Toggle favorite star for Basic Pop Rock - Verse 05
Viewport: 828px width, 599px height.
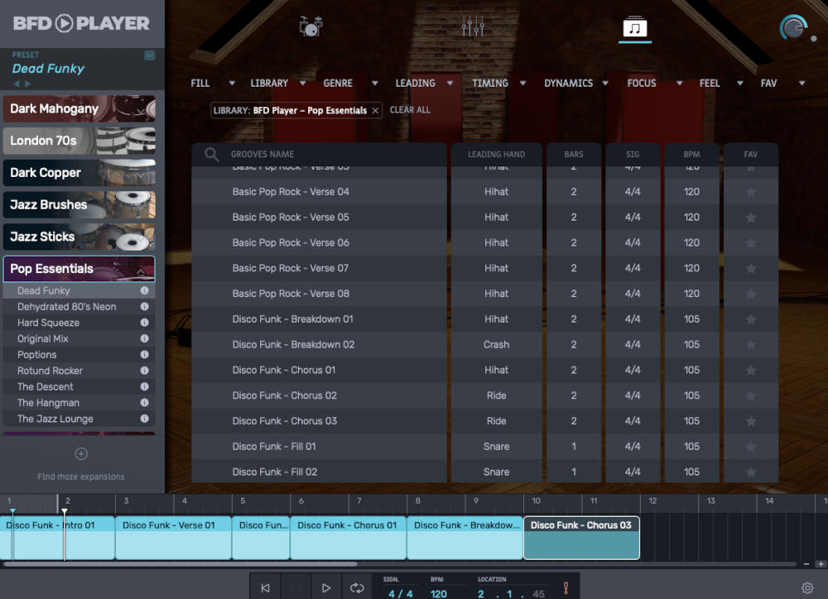click(x=750, y=217)
